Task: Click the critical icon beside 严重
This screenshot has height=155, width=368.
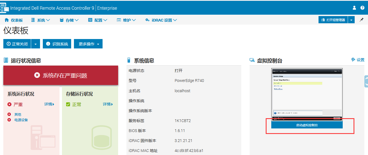Action: 9,104
